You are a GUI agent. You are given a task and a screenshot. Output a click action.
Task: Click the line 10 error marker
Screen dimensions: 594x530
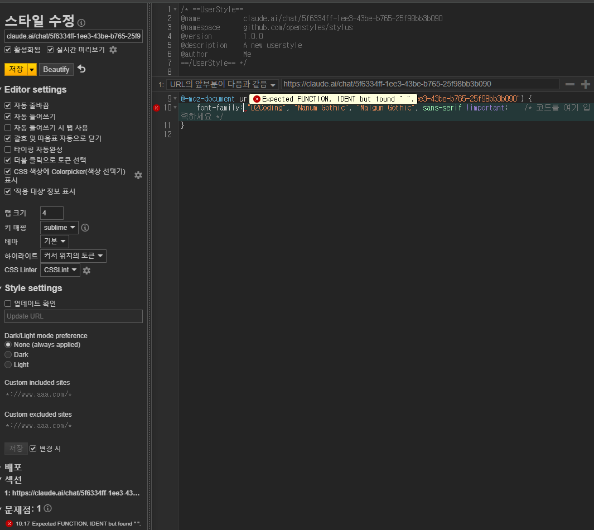coord(157,108)
